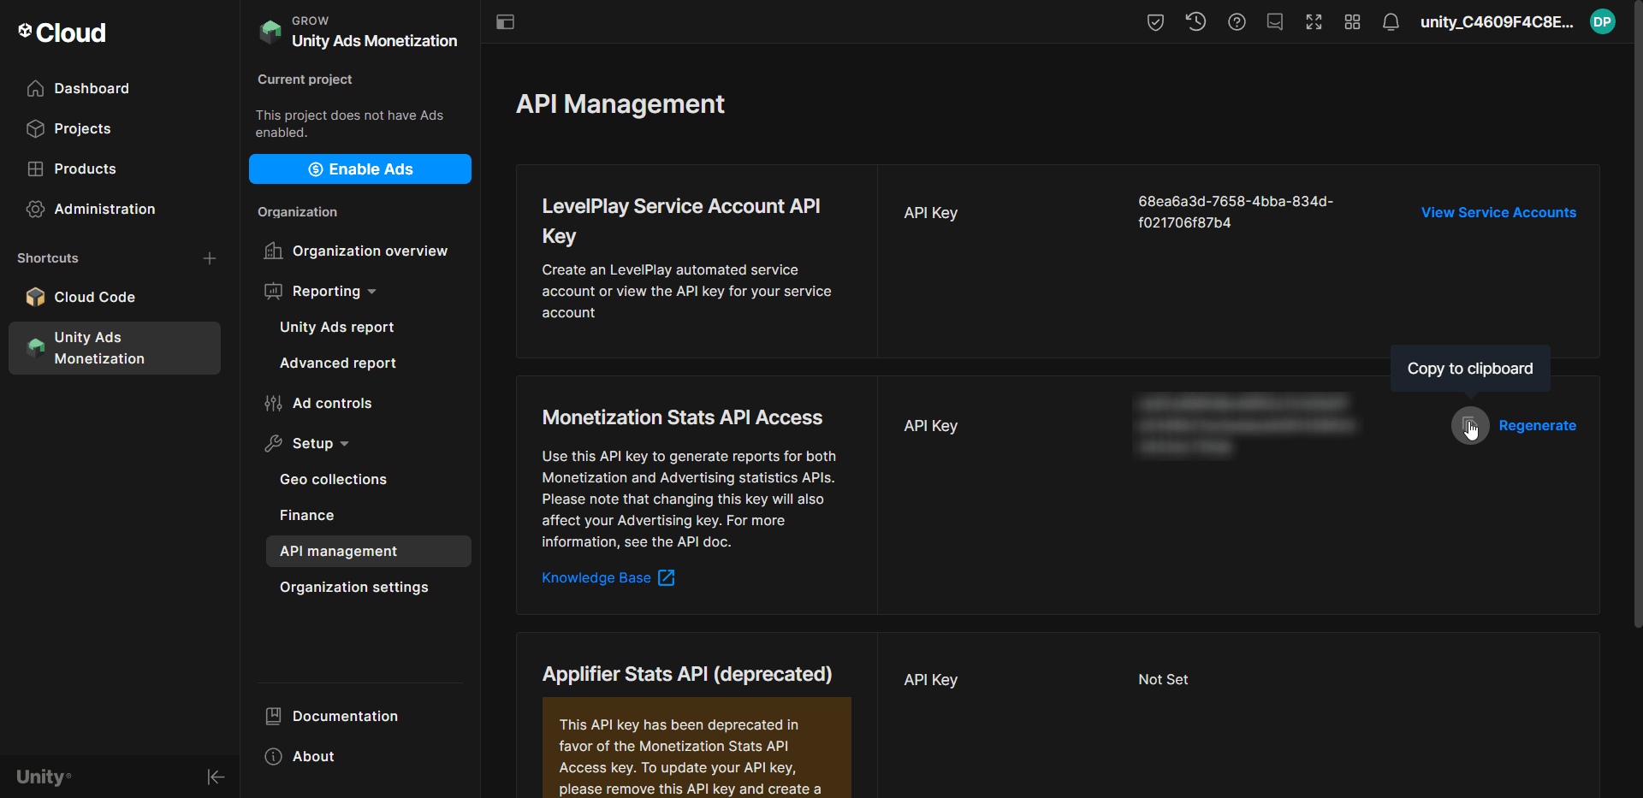This screenshot has height=798, width=1643.
Task: Expand the unity_C4609F4C8E organization selector
Action: point(1497,22)
